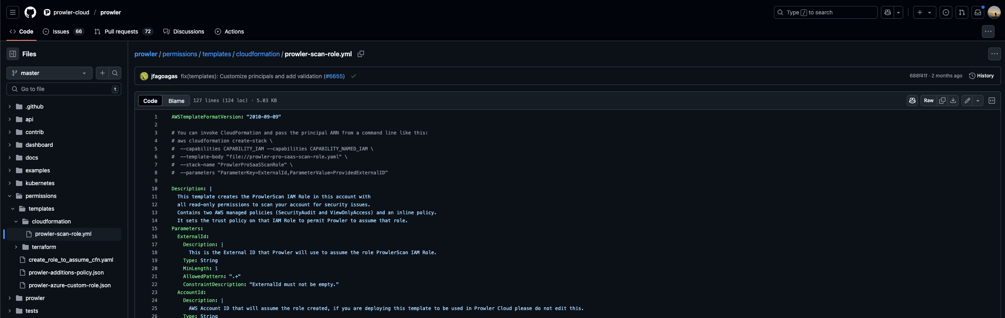Open the create new plus menu
The height and width of the screenshot is (318, 1005).
pyautogui.click(x=924, y=12)
